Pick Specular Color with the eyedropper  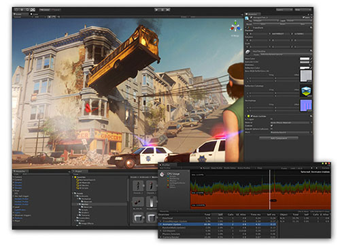(x=311, y=61)
